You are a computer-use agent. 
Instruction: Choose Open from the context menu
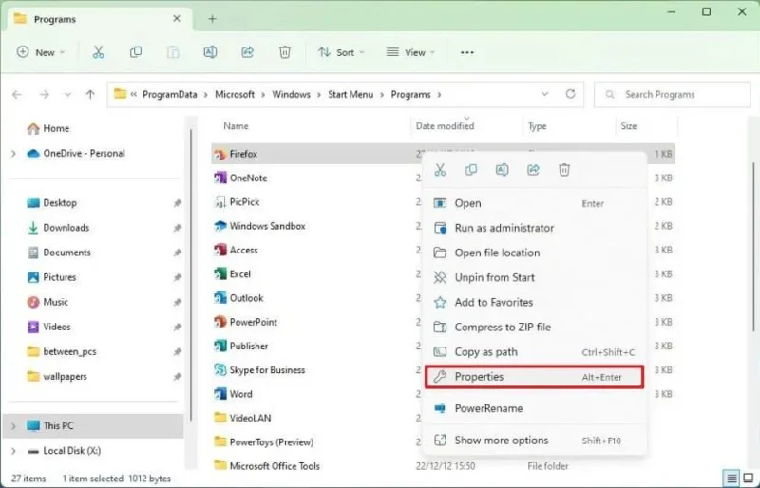pyautogui.click(x=535, y=203)
